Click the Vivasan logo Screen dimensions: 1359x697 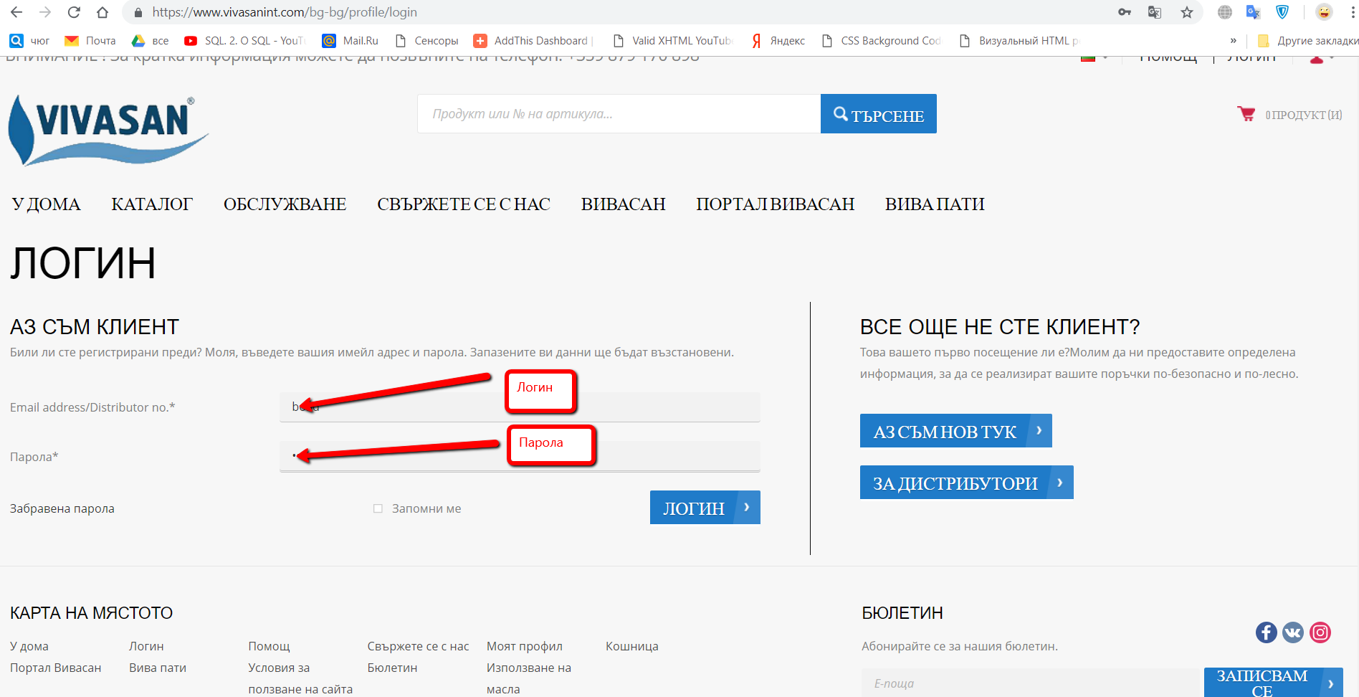point(108,131)
